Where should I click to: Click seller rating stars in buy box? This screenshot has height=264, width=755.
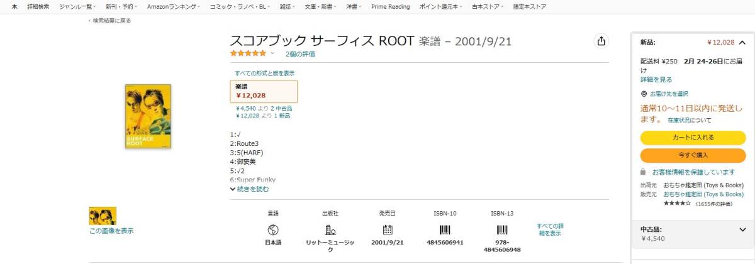[x=677, y=204]
